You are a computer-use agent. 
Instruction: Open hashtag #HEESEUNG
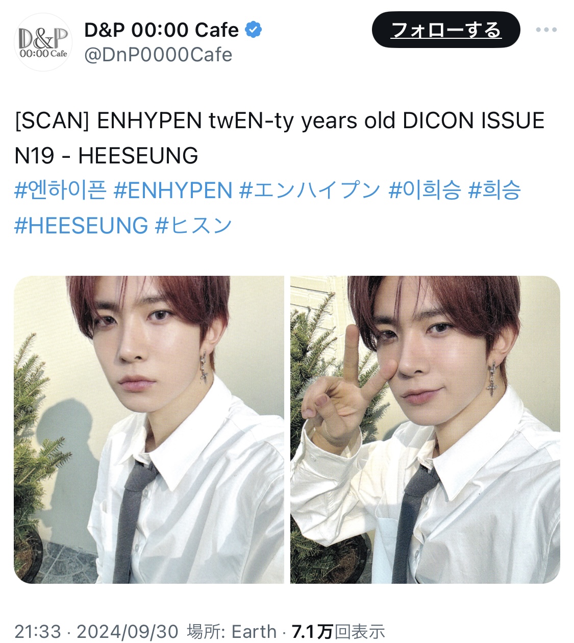point(81,225)
